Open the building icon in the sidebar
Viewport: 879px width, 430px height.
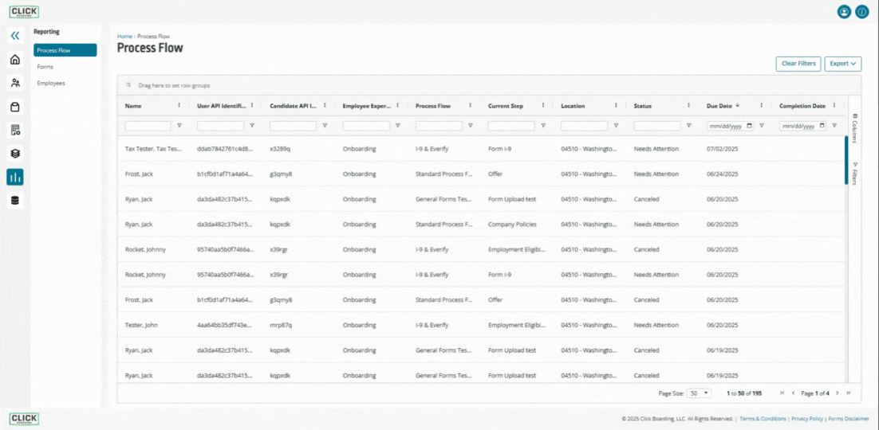[15, 130]
